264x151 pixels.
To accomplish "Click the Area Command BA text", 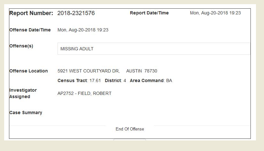I will click(151, 80).
